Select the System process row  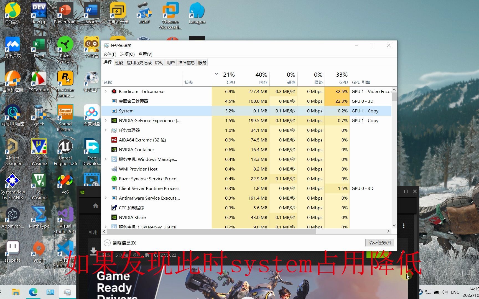click(x=246, y=111)
